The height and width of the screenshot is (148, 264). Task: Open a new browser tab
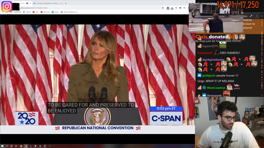(x=66, y=3)
